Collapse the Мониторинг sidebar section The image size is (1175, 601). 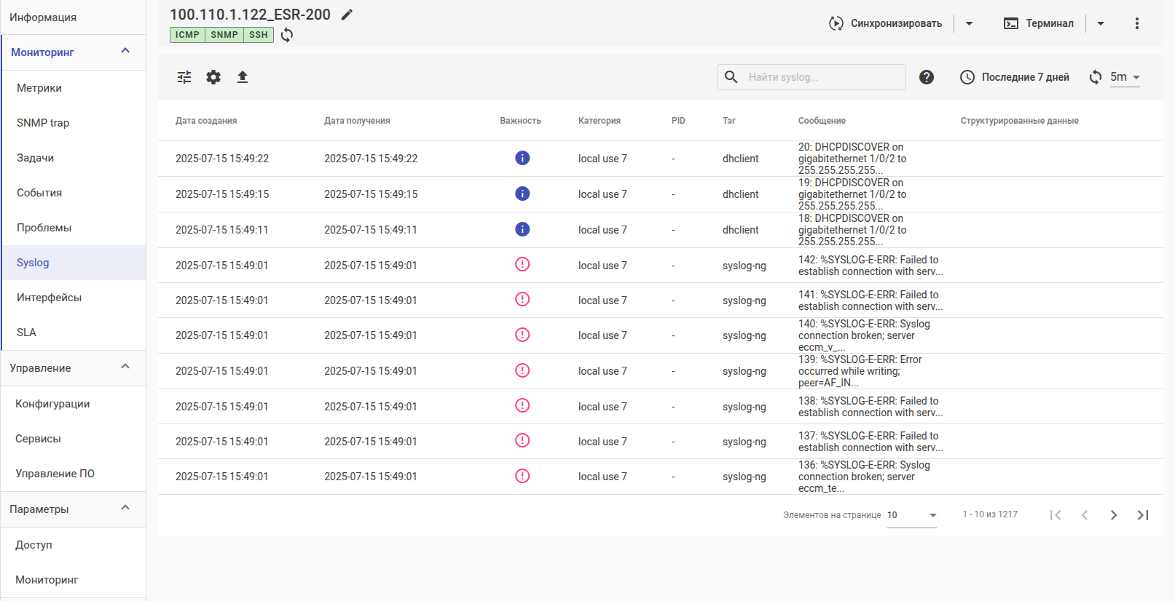[x=125, y=51]
